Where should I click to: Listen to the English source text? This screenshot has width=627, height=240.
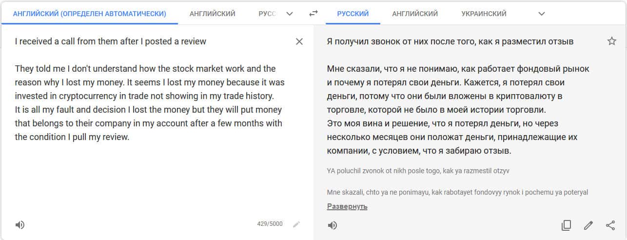point(20,225)
